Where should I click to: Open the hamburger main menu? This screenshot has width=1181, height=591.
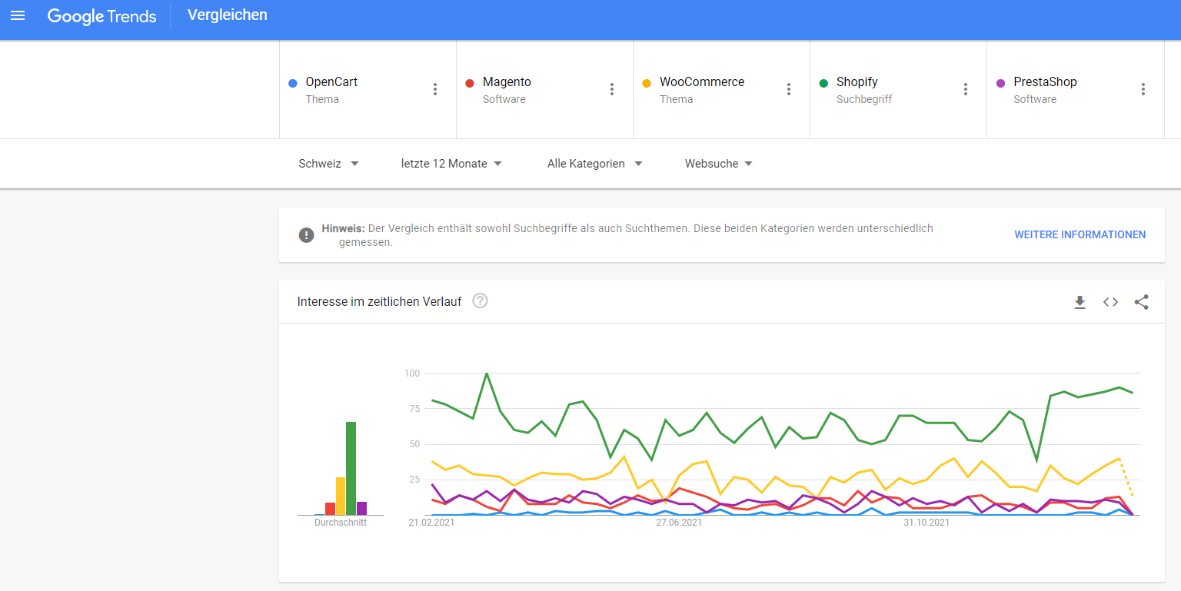[18, 15]
